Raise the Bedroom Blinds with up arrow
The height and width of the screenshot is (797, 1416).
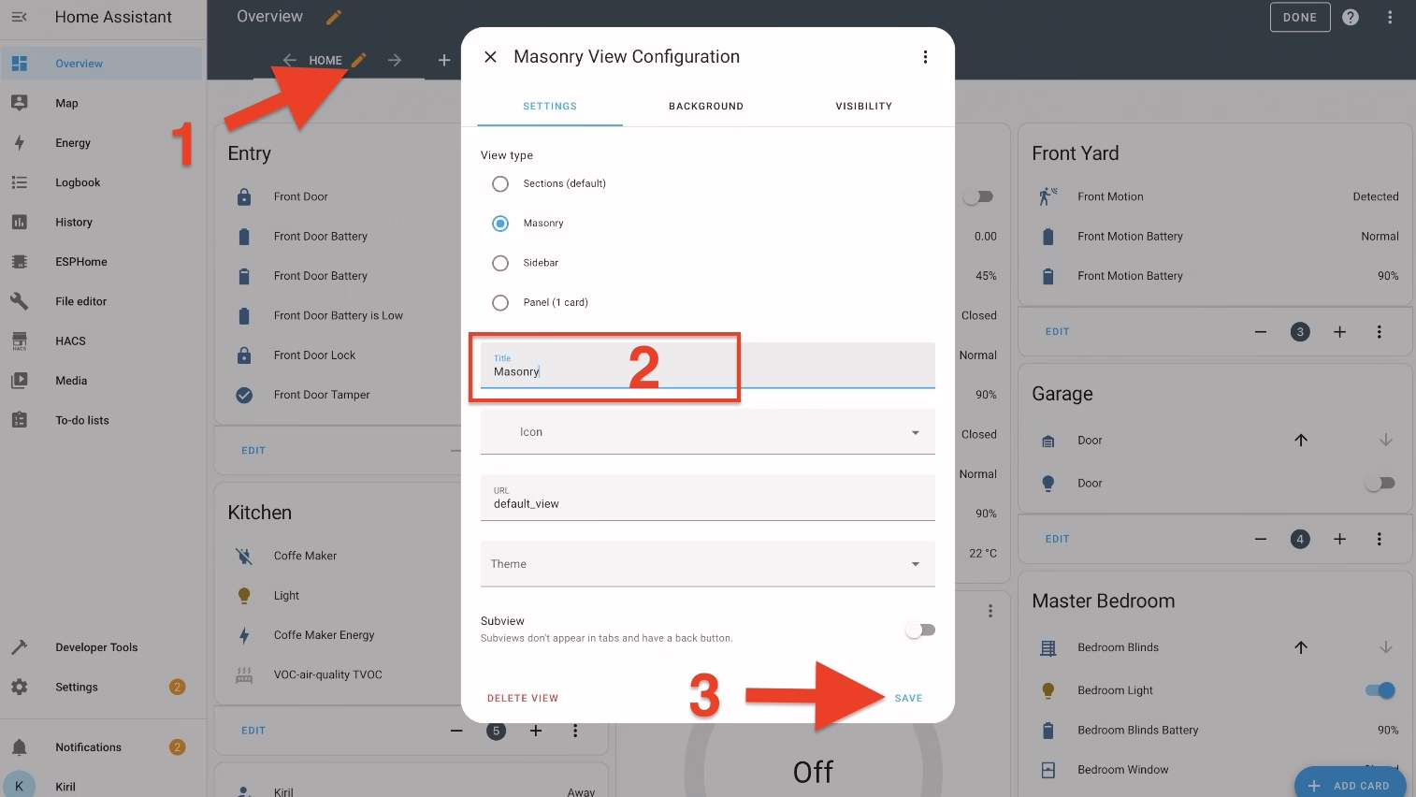1301,647
